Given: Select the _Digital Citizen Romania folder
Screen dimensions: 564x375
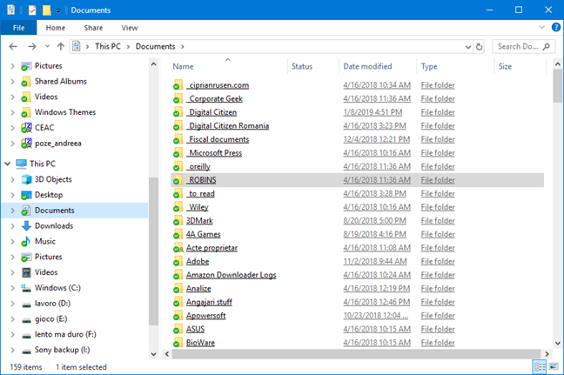Looking at the screenshot, I should point(228,126).
